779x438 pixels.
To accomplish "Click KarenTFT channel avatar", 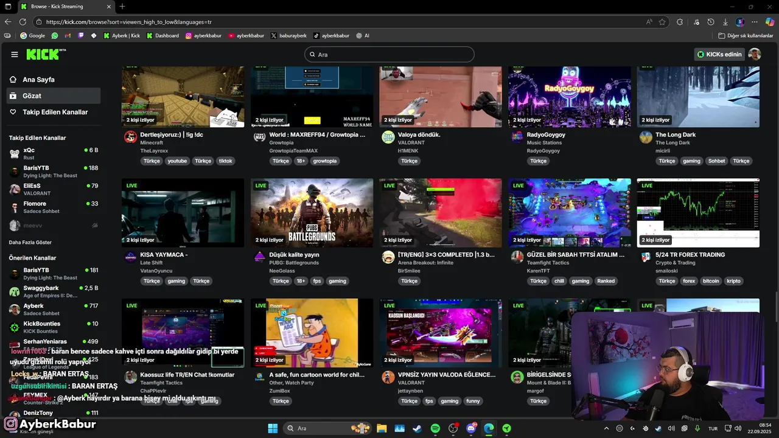I will click(x=517, y=257).
